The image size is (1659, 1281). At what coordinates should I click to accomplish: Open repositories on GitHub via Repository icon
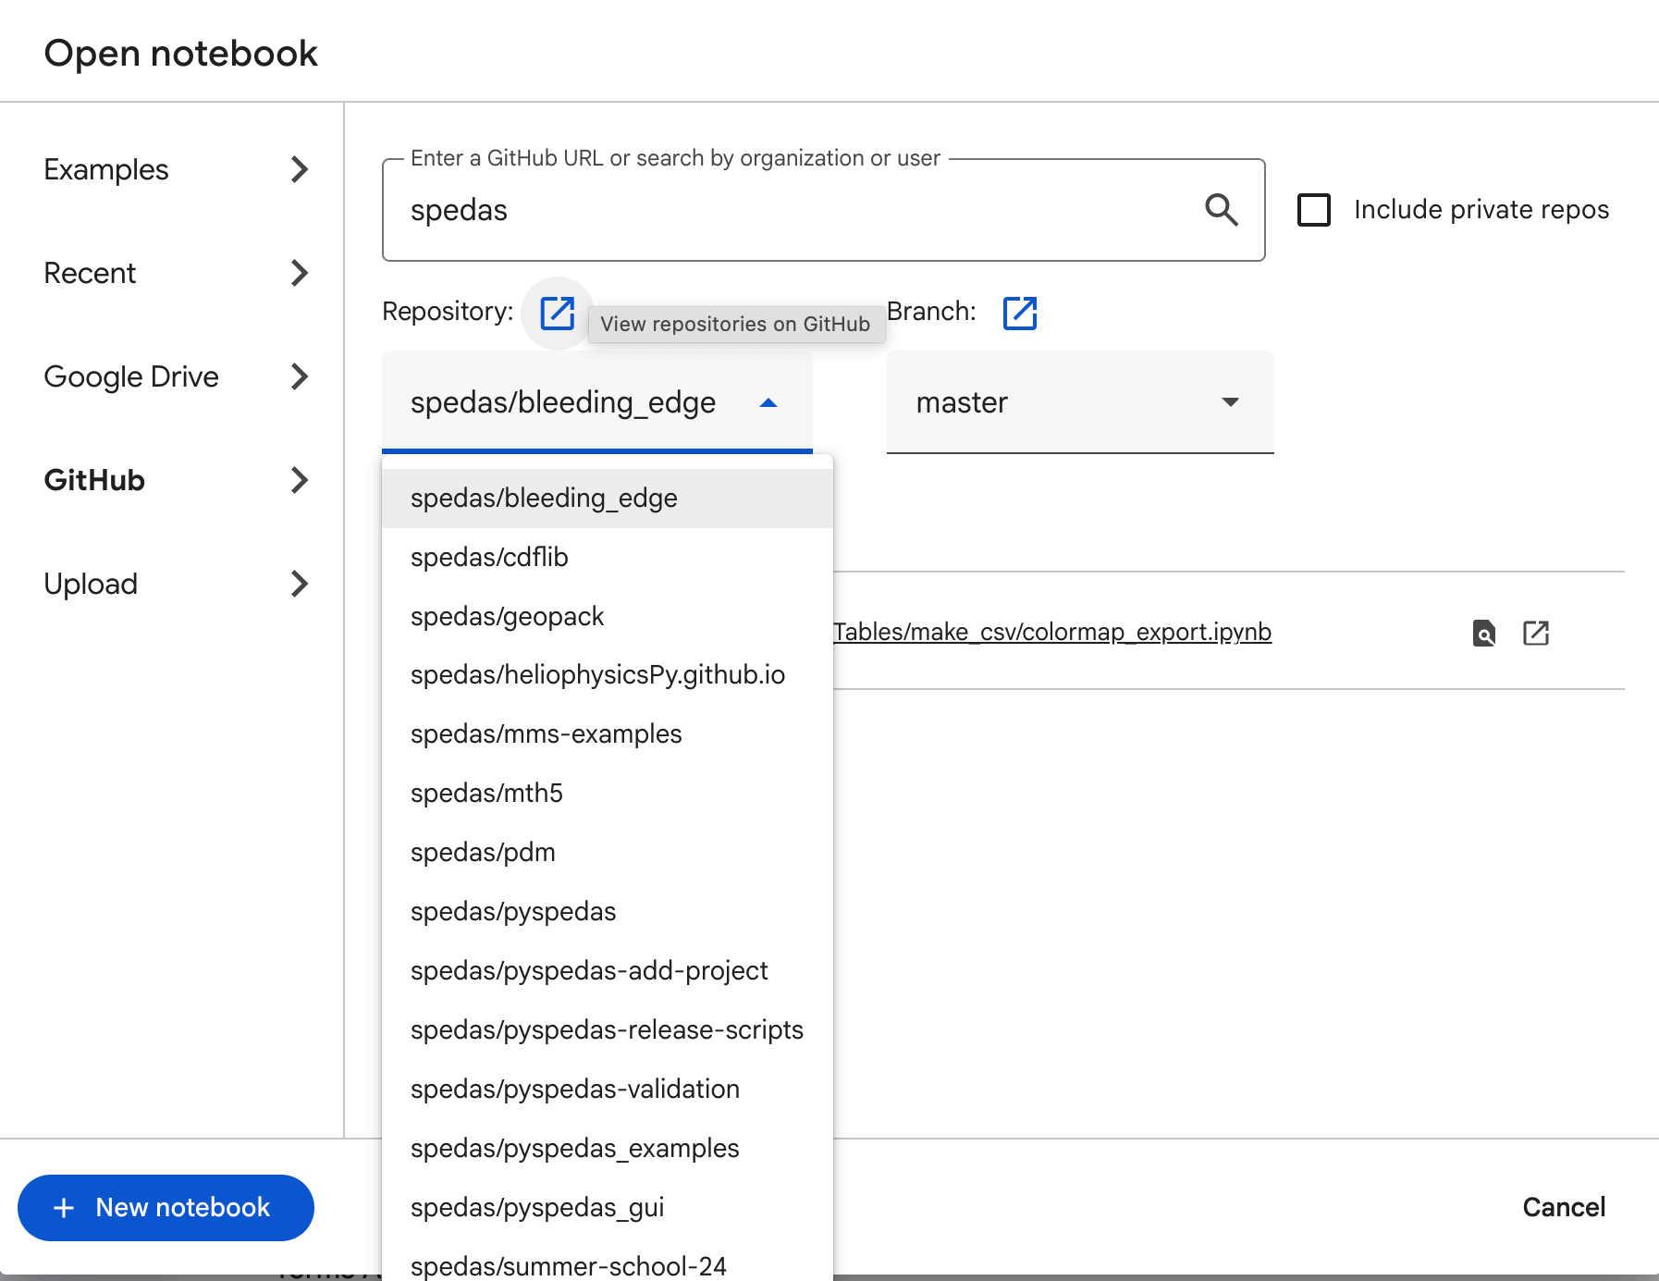558,313
